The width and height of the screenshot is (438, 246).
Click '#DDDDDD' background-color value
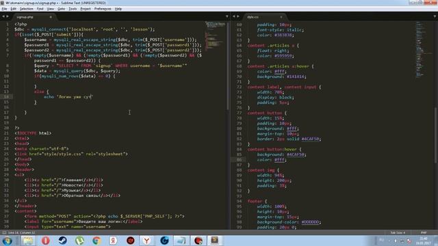(310, 222)
